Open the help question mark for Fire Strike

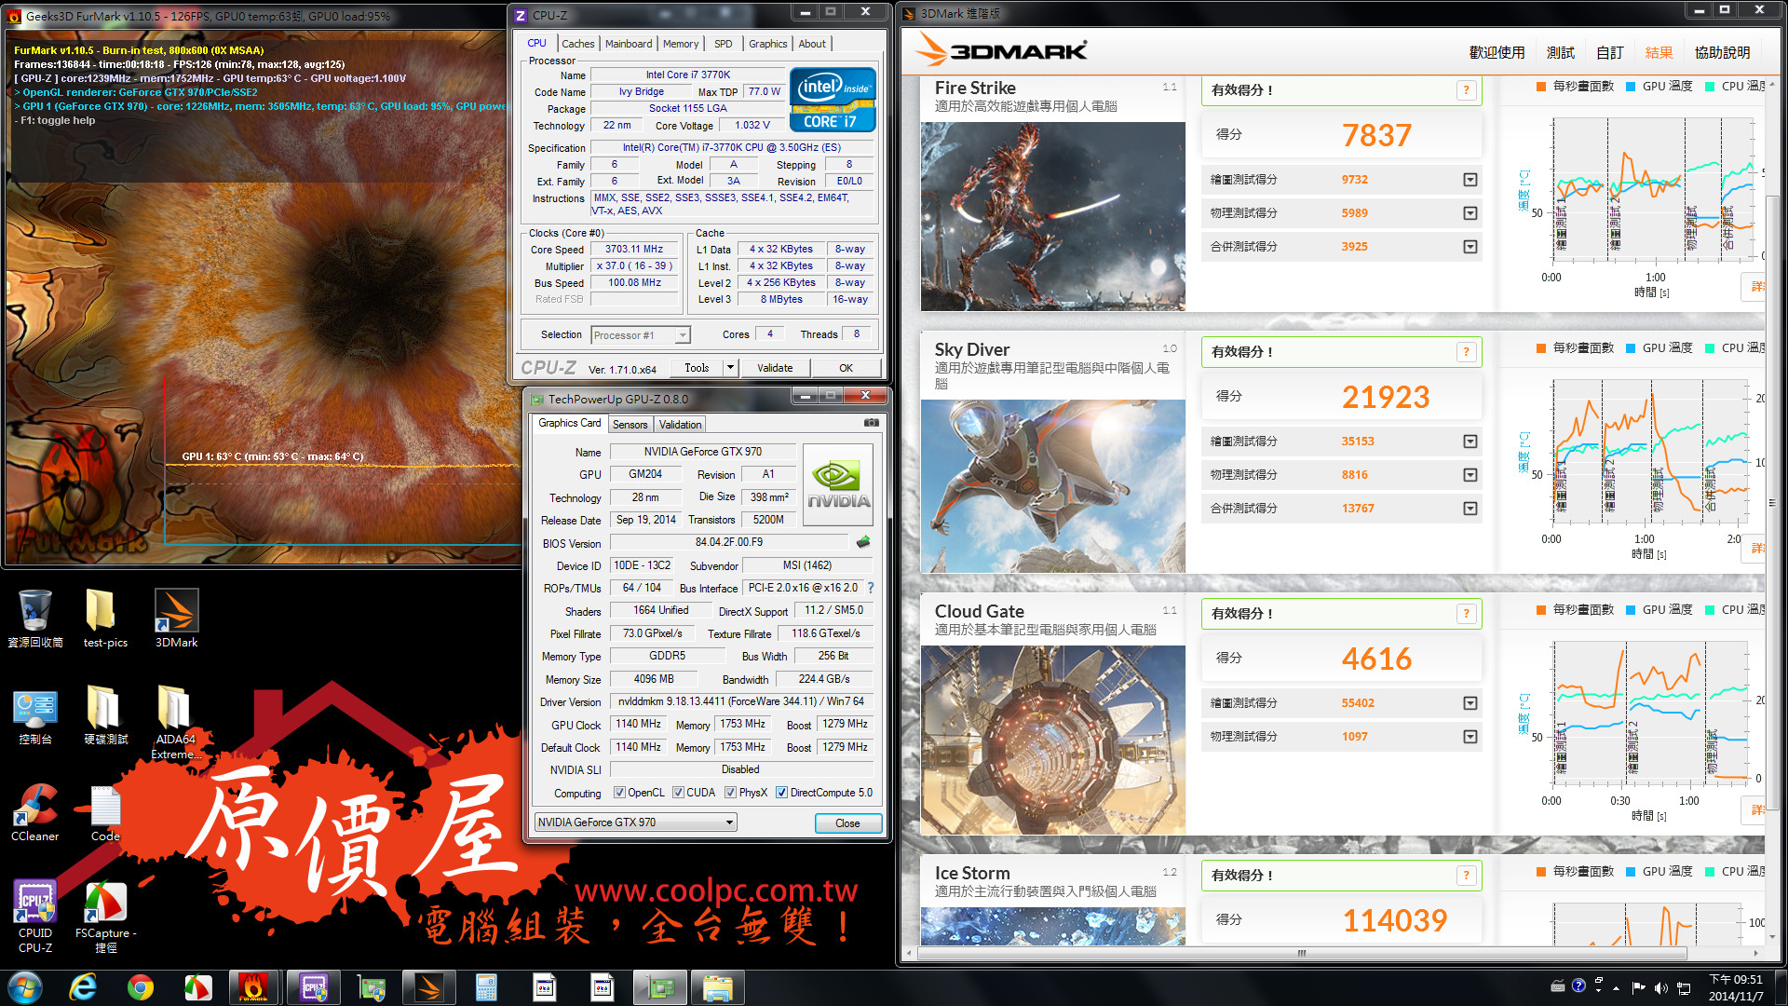click(x=1466, y=90)
